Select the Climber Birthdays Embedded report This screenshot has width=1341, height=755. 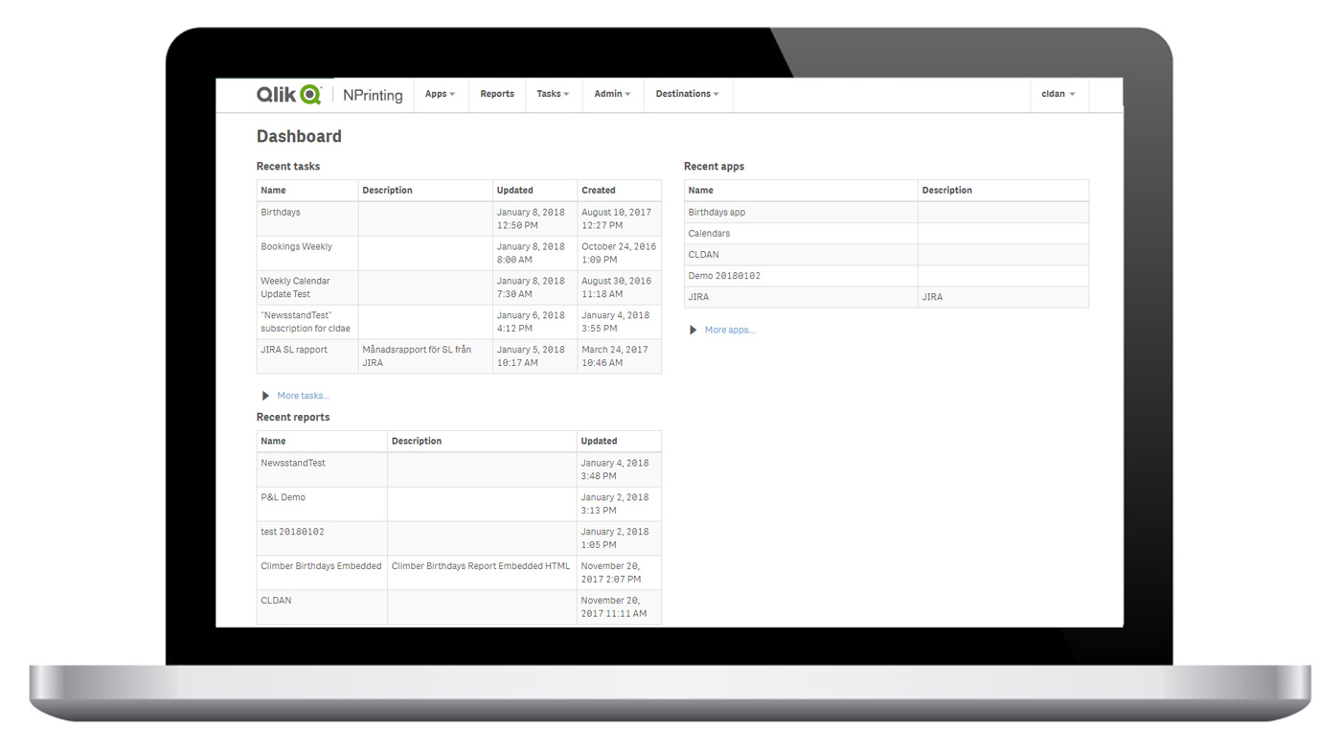click(x=321, y=567)
